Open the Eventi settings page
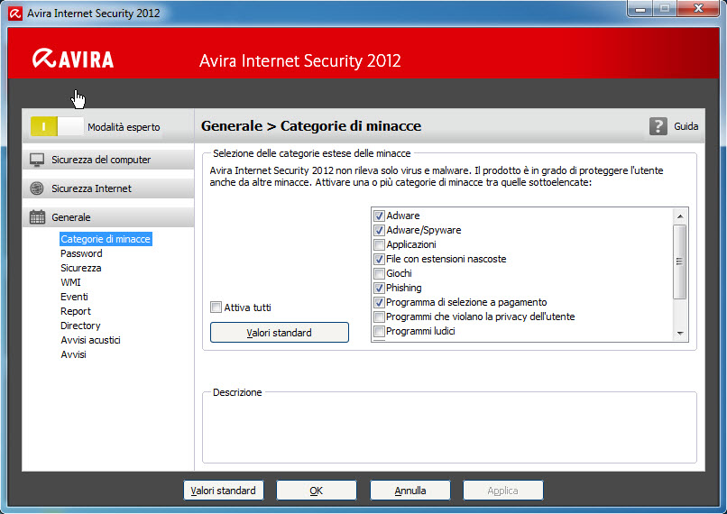Viewport: 727px width, 514px height. point(74,297)
